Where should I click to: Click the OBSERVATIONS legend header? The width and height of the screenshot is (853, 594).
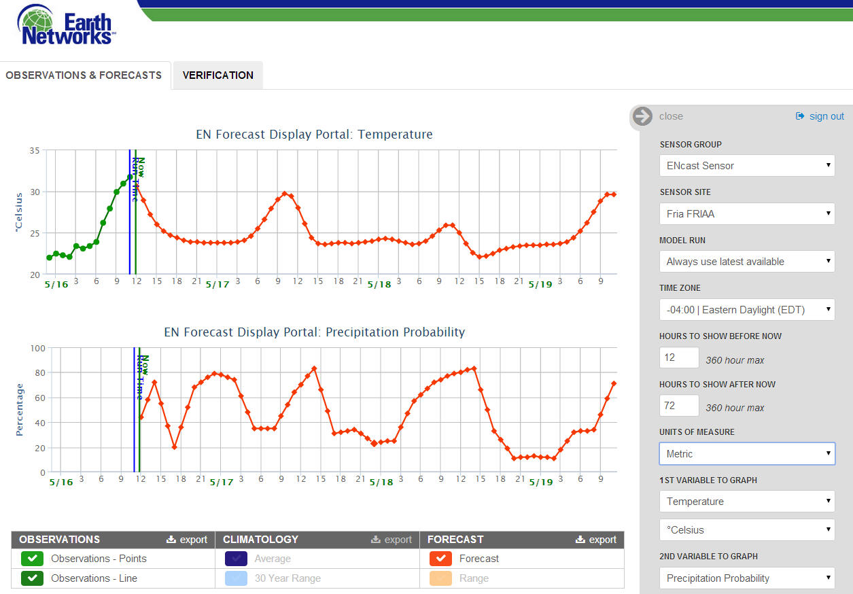[59, 540]
